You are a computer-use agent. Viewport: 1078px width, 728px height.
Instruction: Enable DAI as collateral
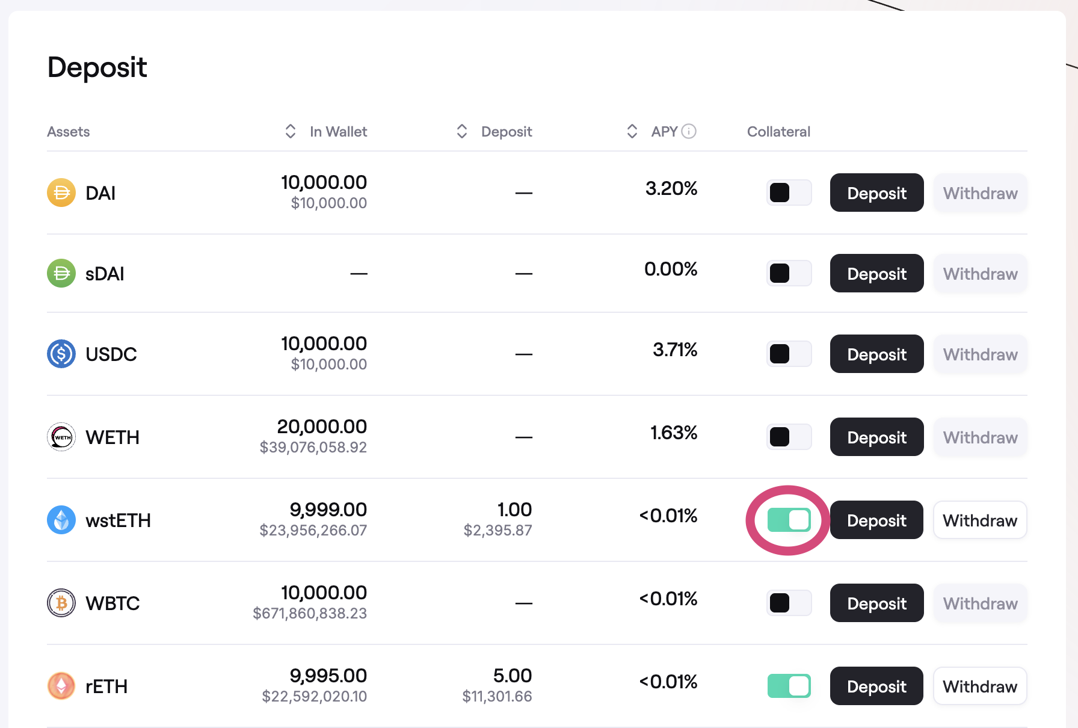point(789,193)
